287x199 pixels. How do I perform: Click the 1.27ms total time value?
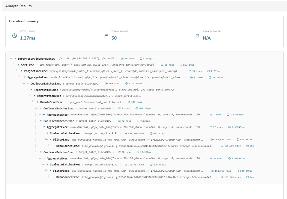tap(28, 38)
